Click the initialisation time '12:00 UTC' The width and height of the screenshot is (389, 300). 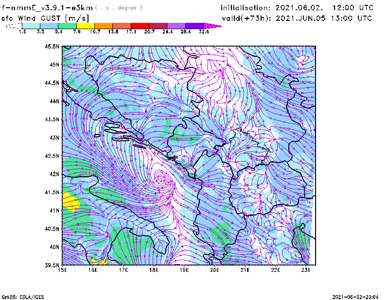(353, 8)
